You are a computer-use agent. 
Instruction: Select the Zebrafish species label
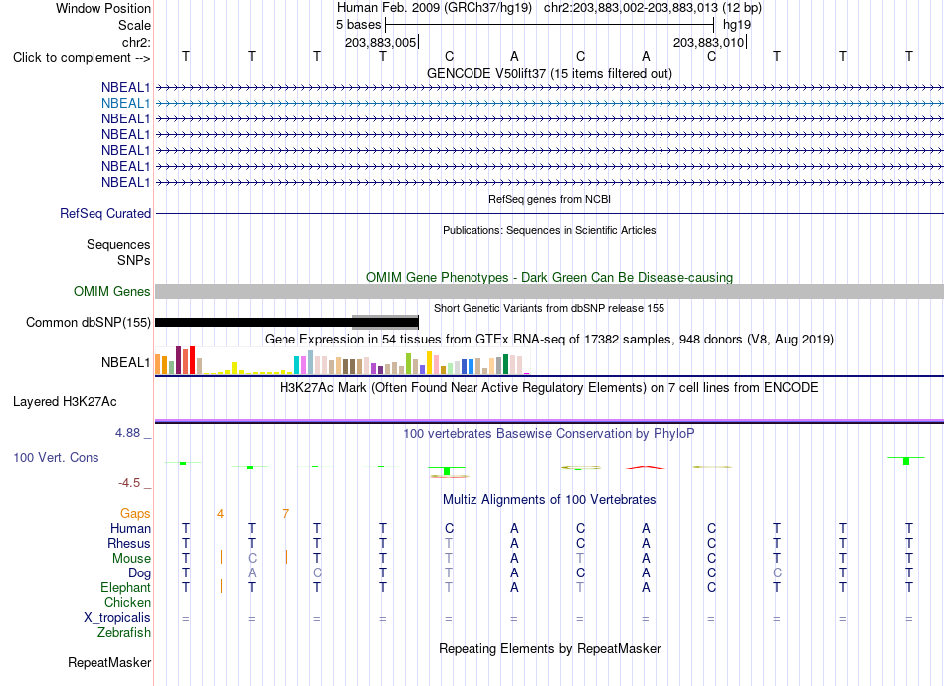124,633
